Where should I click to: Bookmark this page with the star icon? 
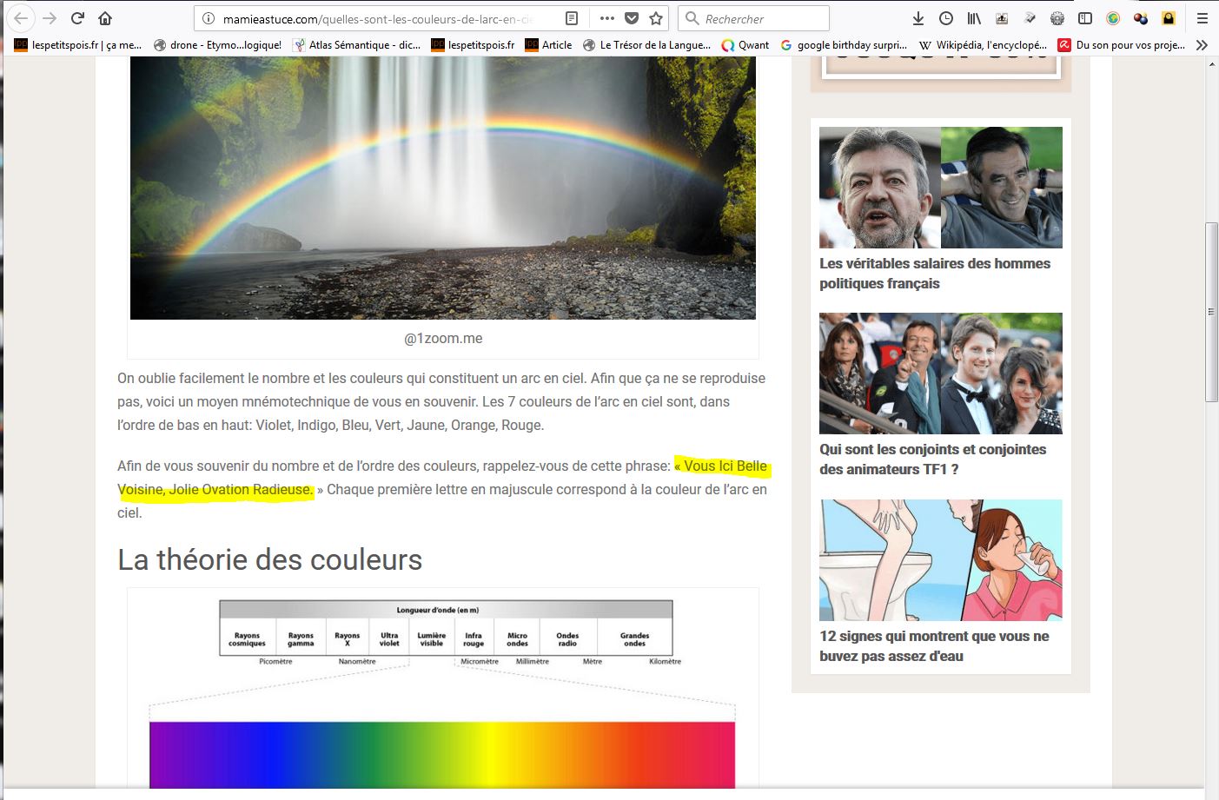click(x=656, y=18)
